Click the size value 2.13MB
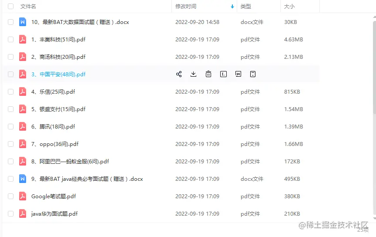This screenshot has width=376, height=237. tap(293, 57)
